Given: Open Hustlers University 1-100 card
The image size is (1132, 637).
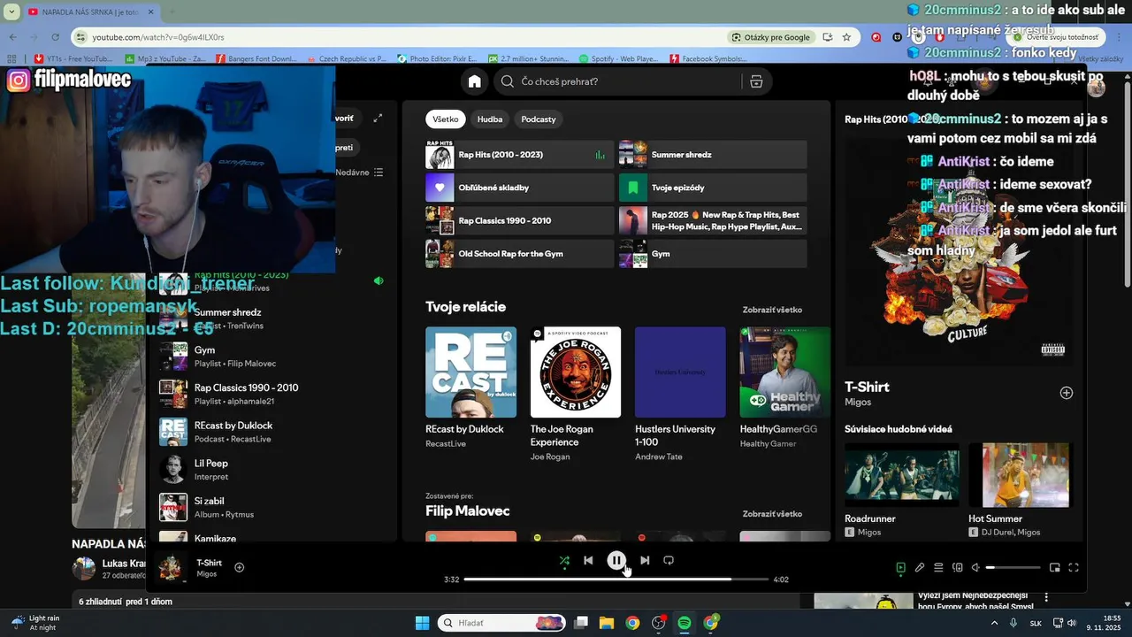Looking at the screenshot, I should (x=680, y=394).
